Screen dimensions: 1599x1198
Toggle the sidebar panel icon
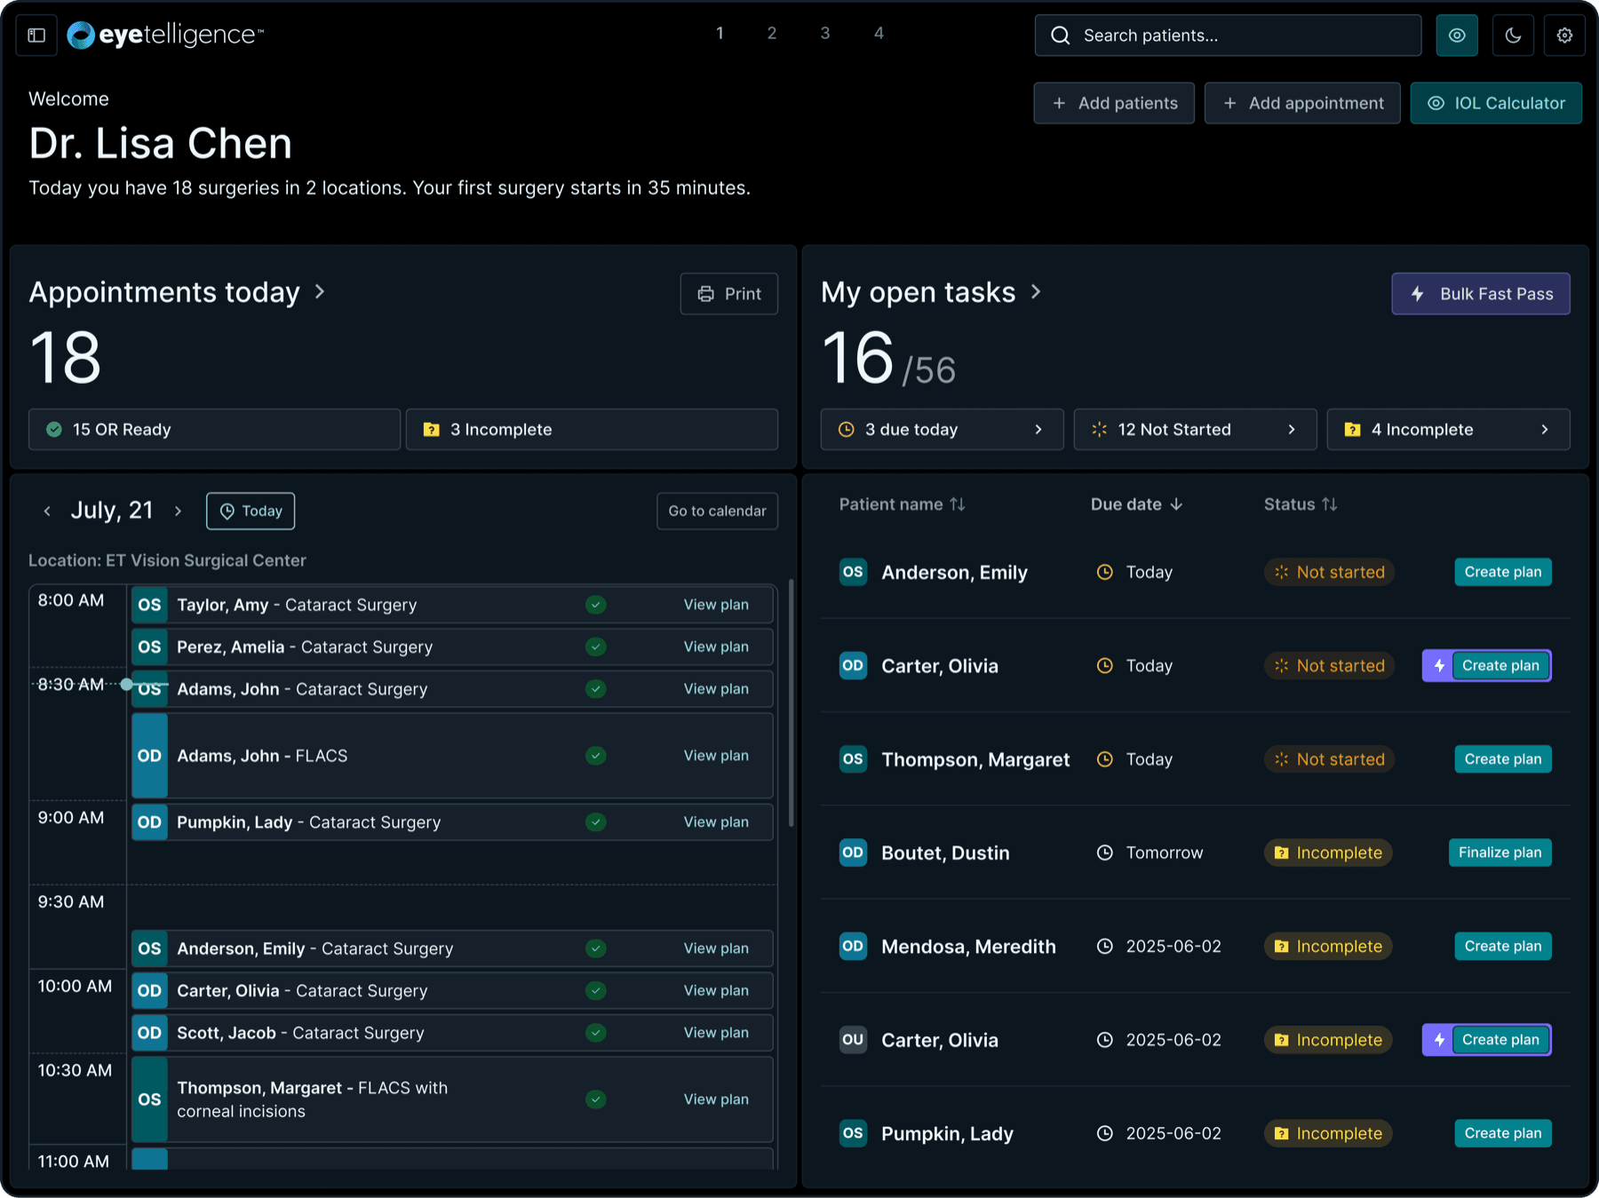coord(36,36)
